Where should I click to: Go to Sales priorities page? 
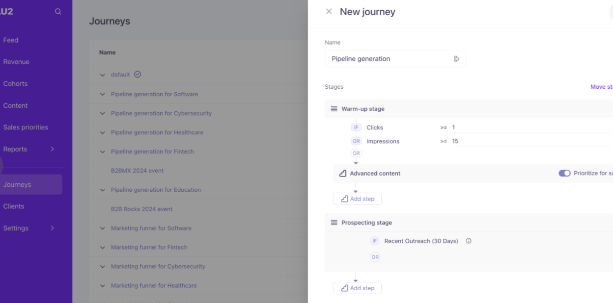coord(26,127)
